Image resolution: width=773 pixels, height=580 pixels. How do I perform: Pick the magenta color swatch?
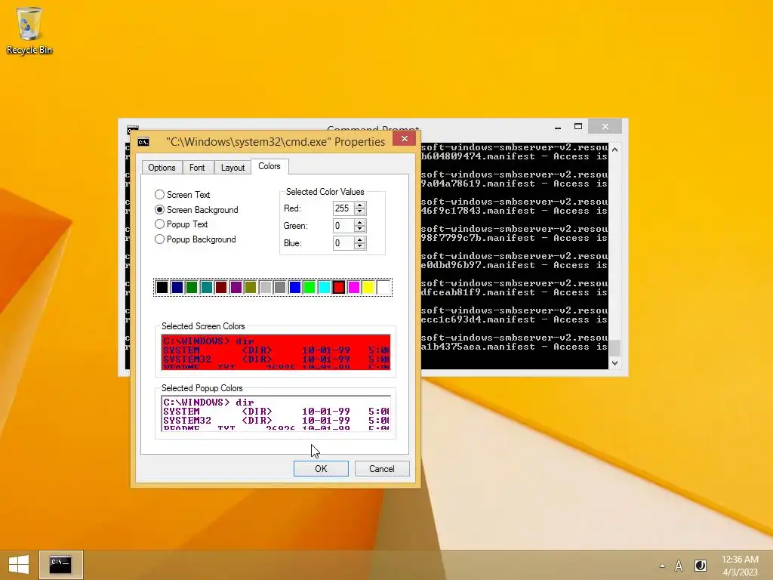[354, 288]
